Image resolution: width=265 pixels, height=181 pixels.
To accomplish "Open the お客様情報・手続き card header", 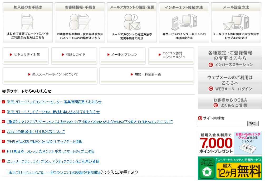I will pyautogui.click(x=80, y=7).
